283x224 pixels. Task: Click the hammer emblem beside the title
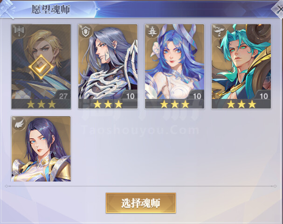tap(7, 9)
